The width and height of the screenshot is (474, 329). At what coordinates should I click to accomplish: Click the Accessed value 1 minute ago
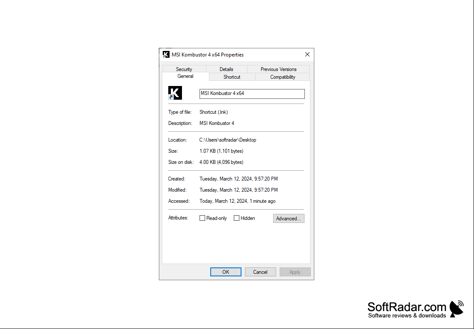(237, 201)
